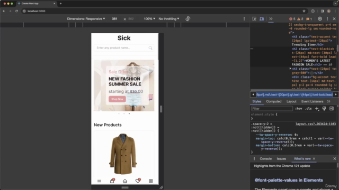
Task: Select the second carousel dot
Action: point(124,113)
